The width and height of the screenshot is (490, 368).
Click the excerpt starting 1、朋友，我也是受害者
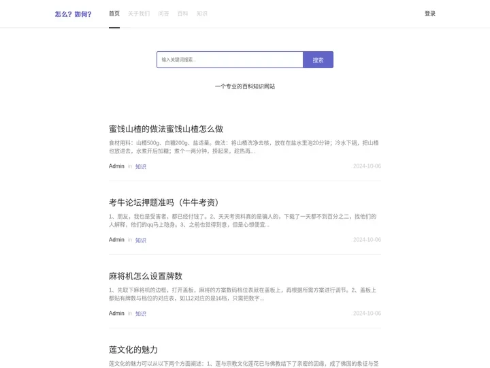(242, 221)
